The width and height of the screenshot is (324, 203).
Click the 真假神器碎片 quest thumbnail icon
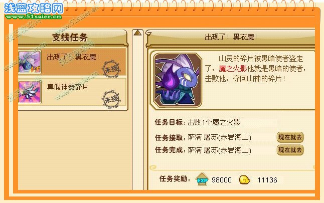(30, 92)
